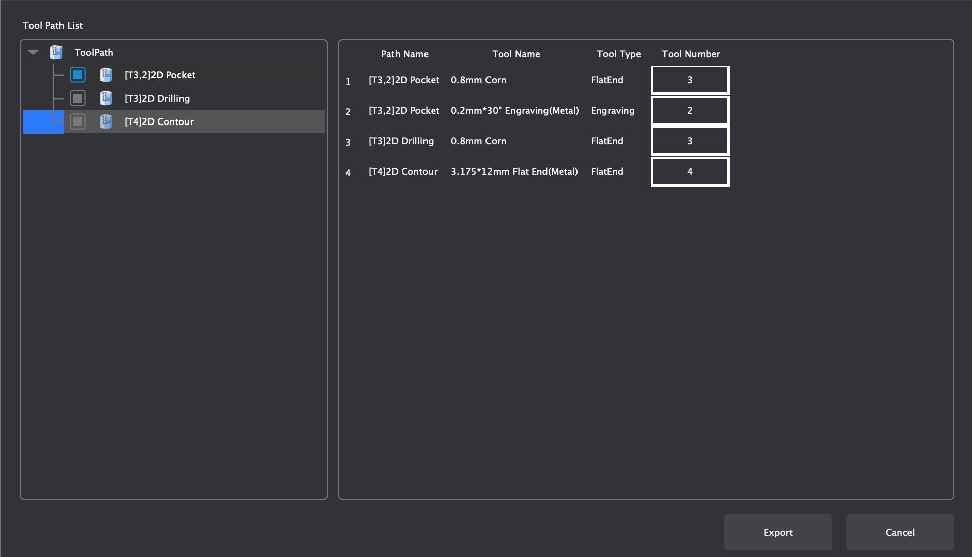Click the Cancel button
Image resolution: width=972 pixels, height=557 pixels.
click(x=899, y=532)
